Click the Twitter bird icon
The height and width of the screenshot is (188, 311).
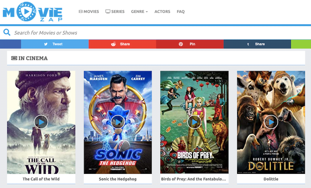pos(46,44)
